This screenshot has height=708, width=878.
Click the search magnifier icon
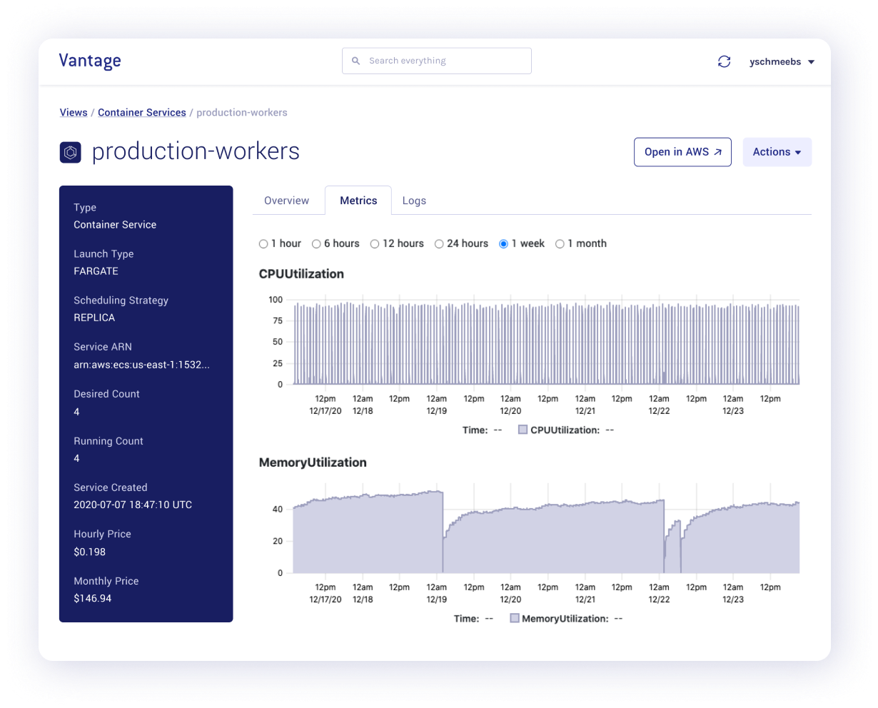[355, 61]
